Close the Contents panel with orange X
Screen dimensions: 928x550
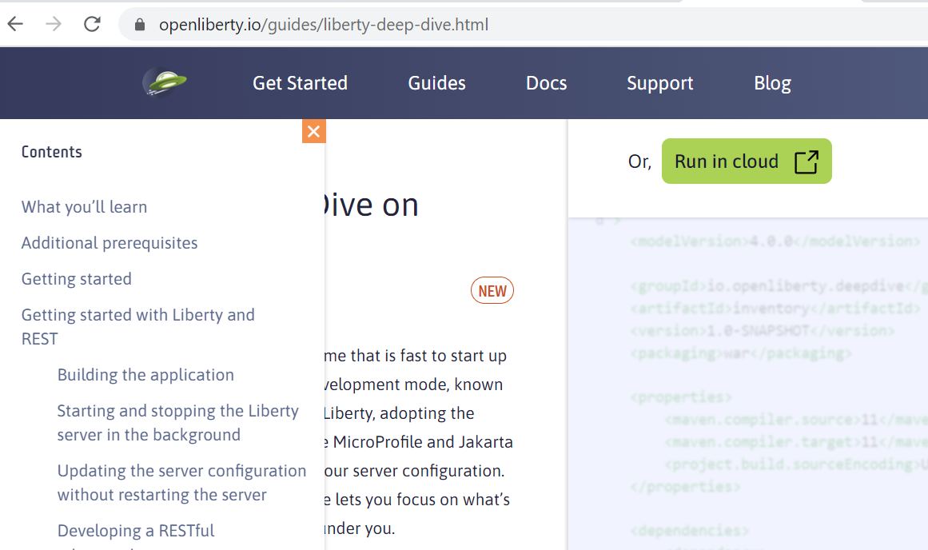(x=313, y=131)
